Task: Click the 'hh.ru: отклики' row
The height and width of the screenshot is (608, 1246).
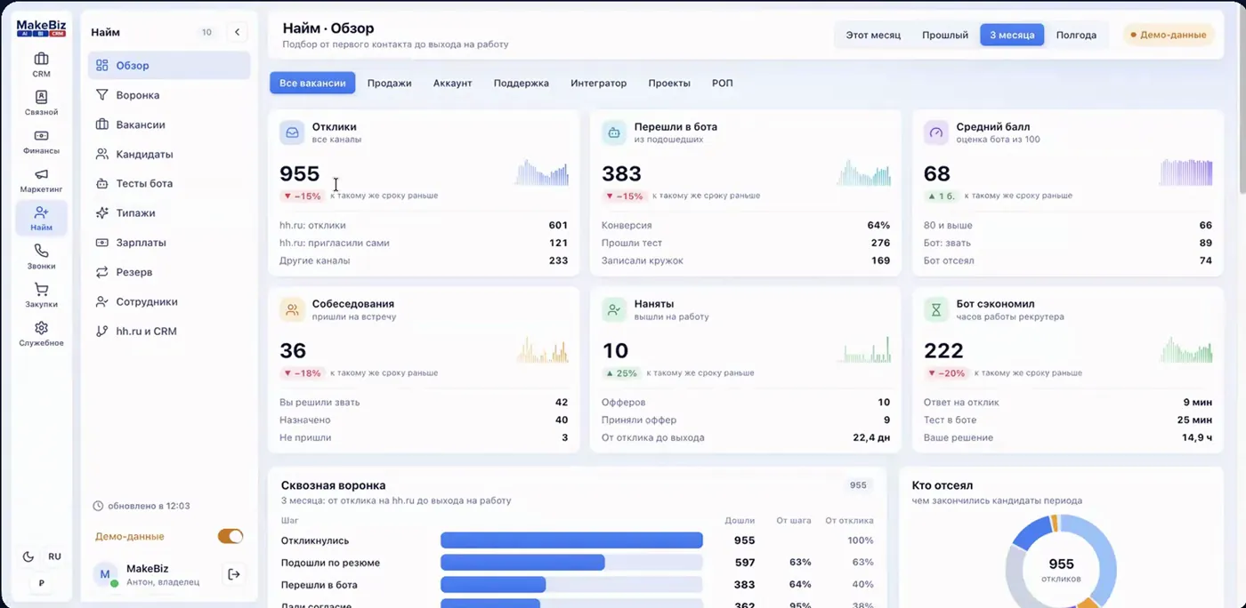Action: click(x=424, y=226)
